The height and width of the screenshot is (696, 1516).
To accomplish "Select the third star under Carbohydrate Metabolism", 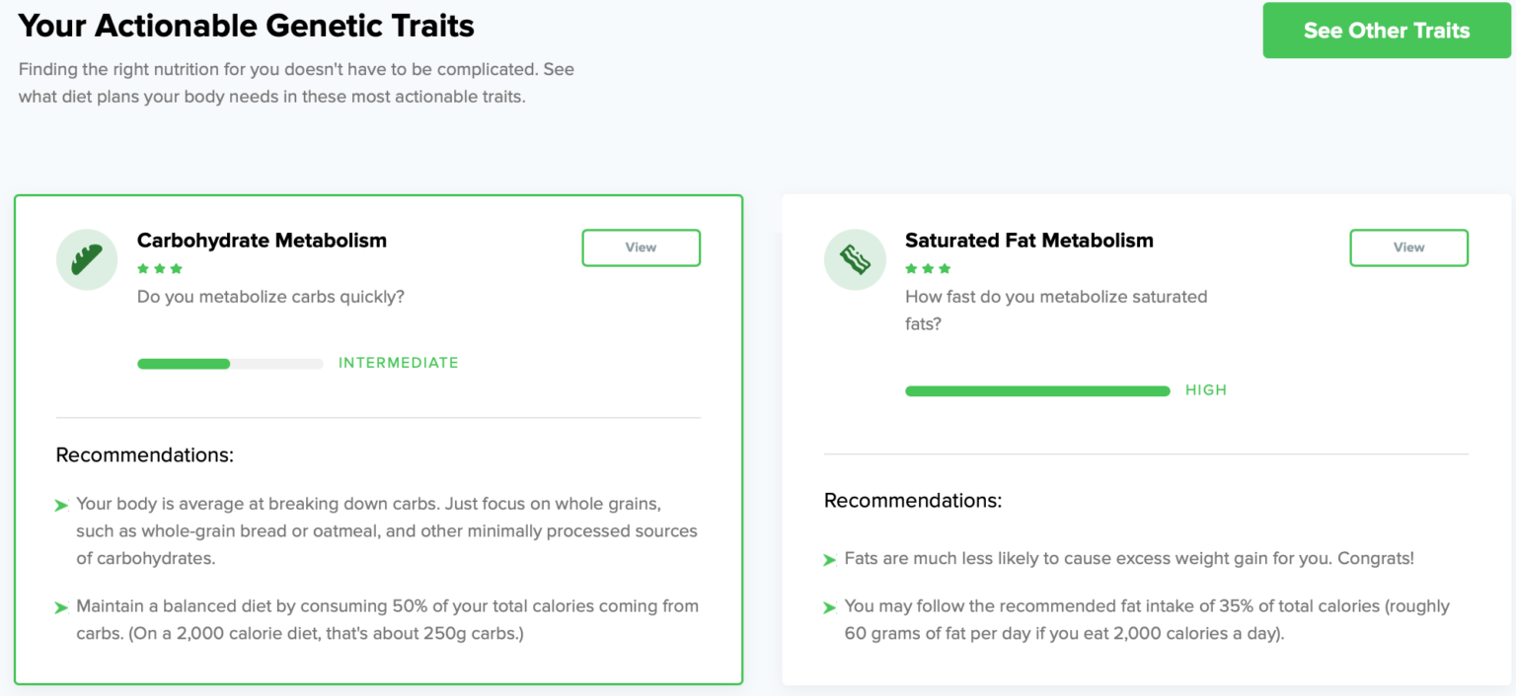I will point(177,268).
